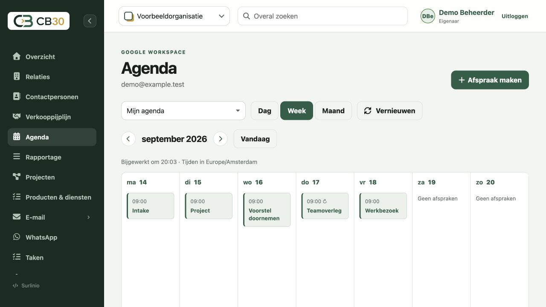The width and height of the screenshot is (546, 307).
Task: Click the 'zo 20' day header
Action: (485, 182)
